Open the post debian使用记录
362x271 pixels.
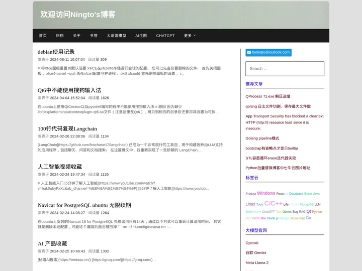[x=56, y=52]
